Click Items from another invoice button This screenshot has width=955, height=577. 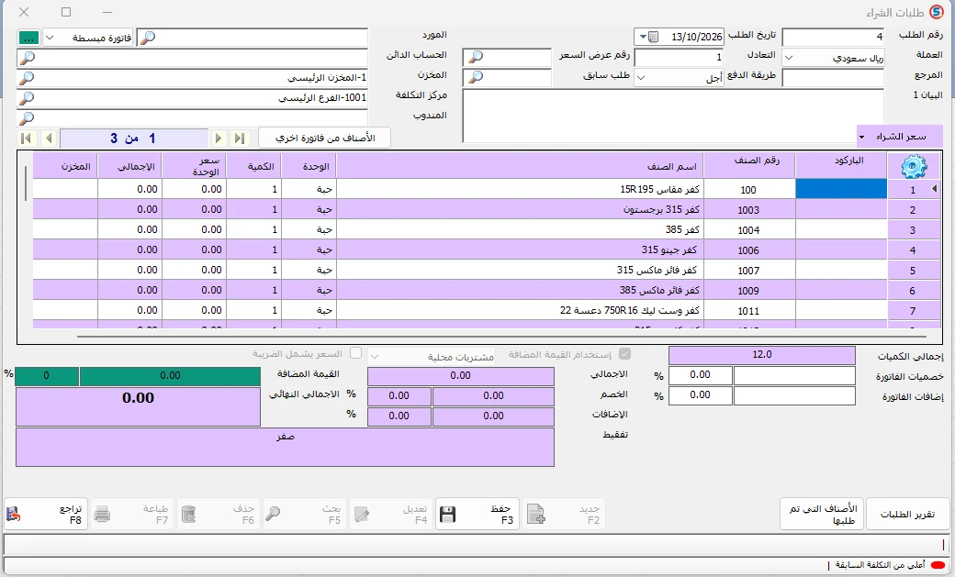point(325,139)
